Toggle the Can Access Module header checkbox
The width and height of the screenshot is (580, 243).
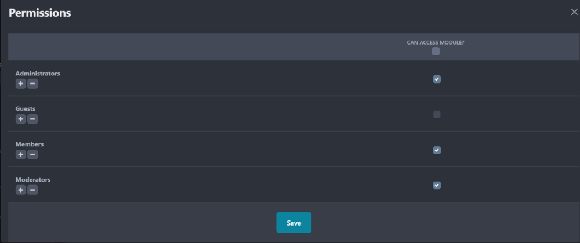coord(436,51)
